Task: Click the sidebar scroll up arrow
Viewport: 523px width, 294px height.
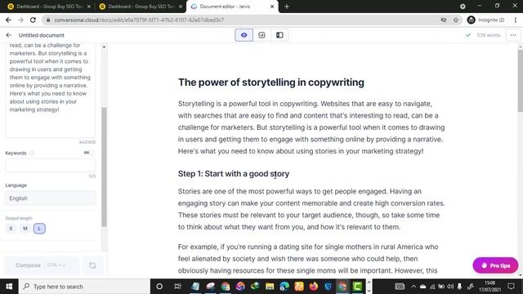Action: coord(104,47)
